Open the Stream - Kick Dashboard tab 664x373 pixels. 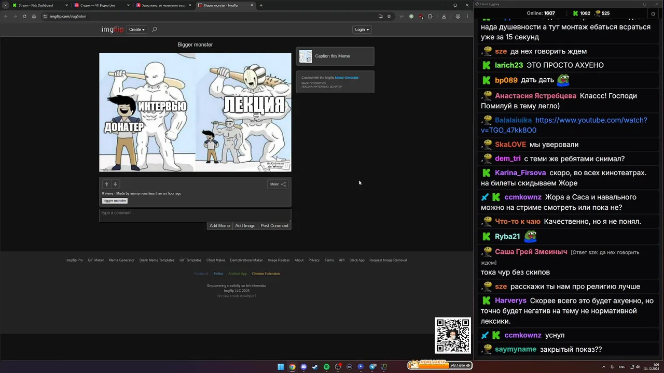40,5
